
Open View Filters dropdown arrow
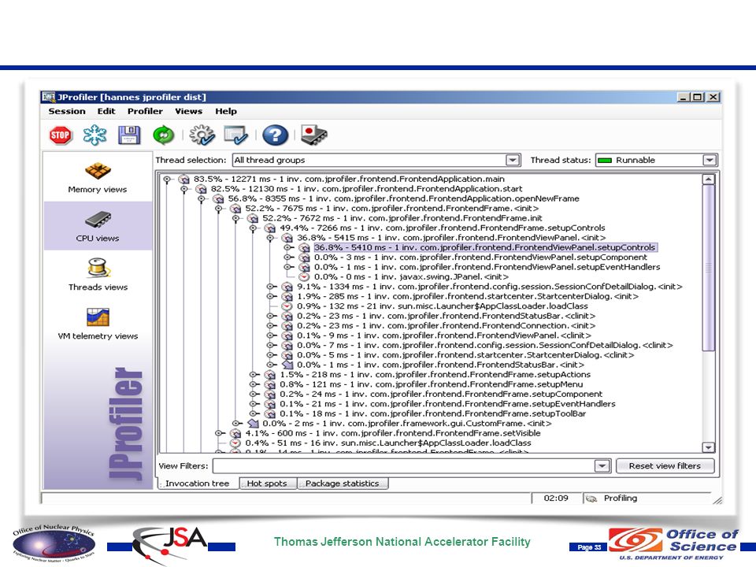pyautogui.click(x=601, y=465)
